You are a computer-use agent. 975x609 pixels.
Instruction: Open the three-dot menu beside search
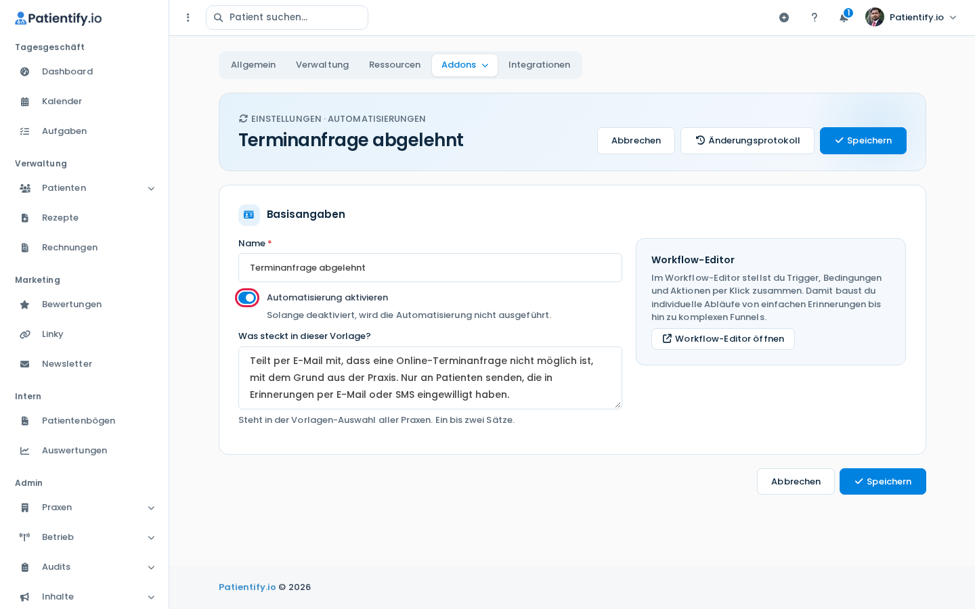(188, 18)
